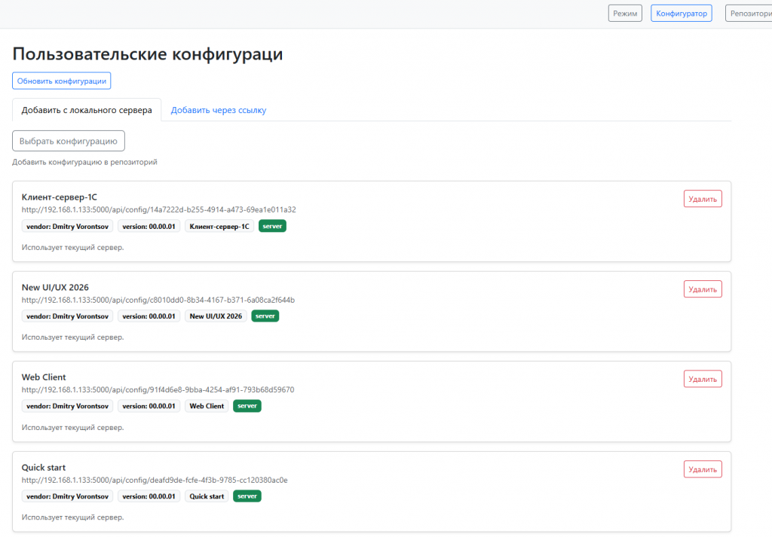The image size is (772, 537).
Task: Remove the Web Client configuration
Action: point(703,379)
